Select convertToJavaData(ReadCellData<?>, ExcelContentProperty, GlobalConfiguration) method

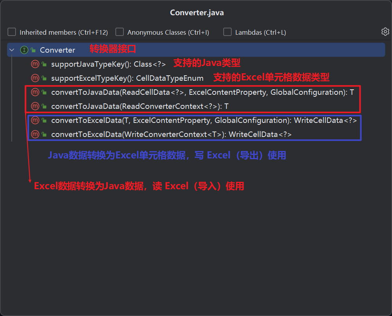(202, 92)
